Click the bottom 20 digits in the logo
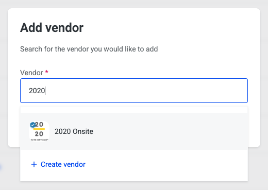This screenshot has width=268, height=190. 39,134
